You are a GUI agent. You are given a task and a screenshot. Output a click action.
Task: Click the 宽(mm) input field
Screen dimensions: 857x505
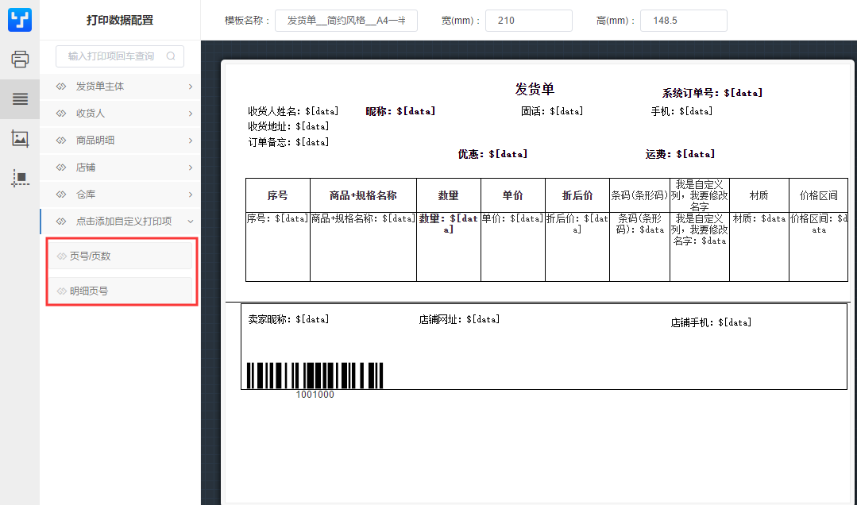click(x=528, y=20)
